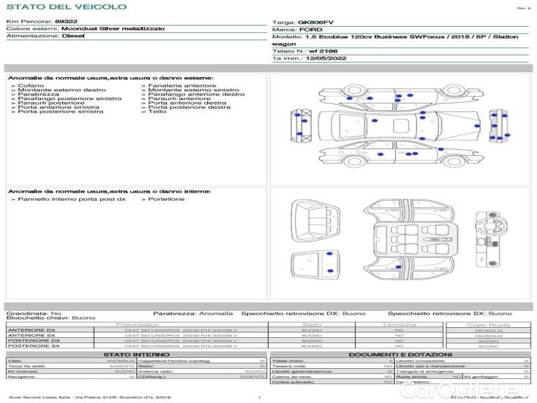This screenshot has height=403, width=537.
Task: Click the Copri Ruota column header
Action: (x=488, y=324)
